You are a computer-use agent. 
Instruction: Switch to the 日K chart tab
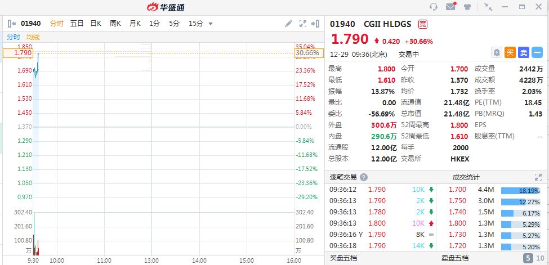coord(96,24)
